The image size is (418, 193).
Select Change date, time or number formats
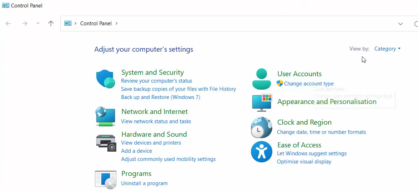point(321,132)
